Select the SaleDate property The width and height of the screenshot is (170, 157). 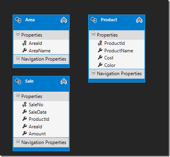point(38,112)
